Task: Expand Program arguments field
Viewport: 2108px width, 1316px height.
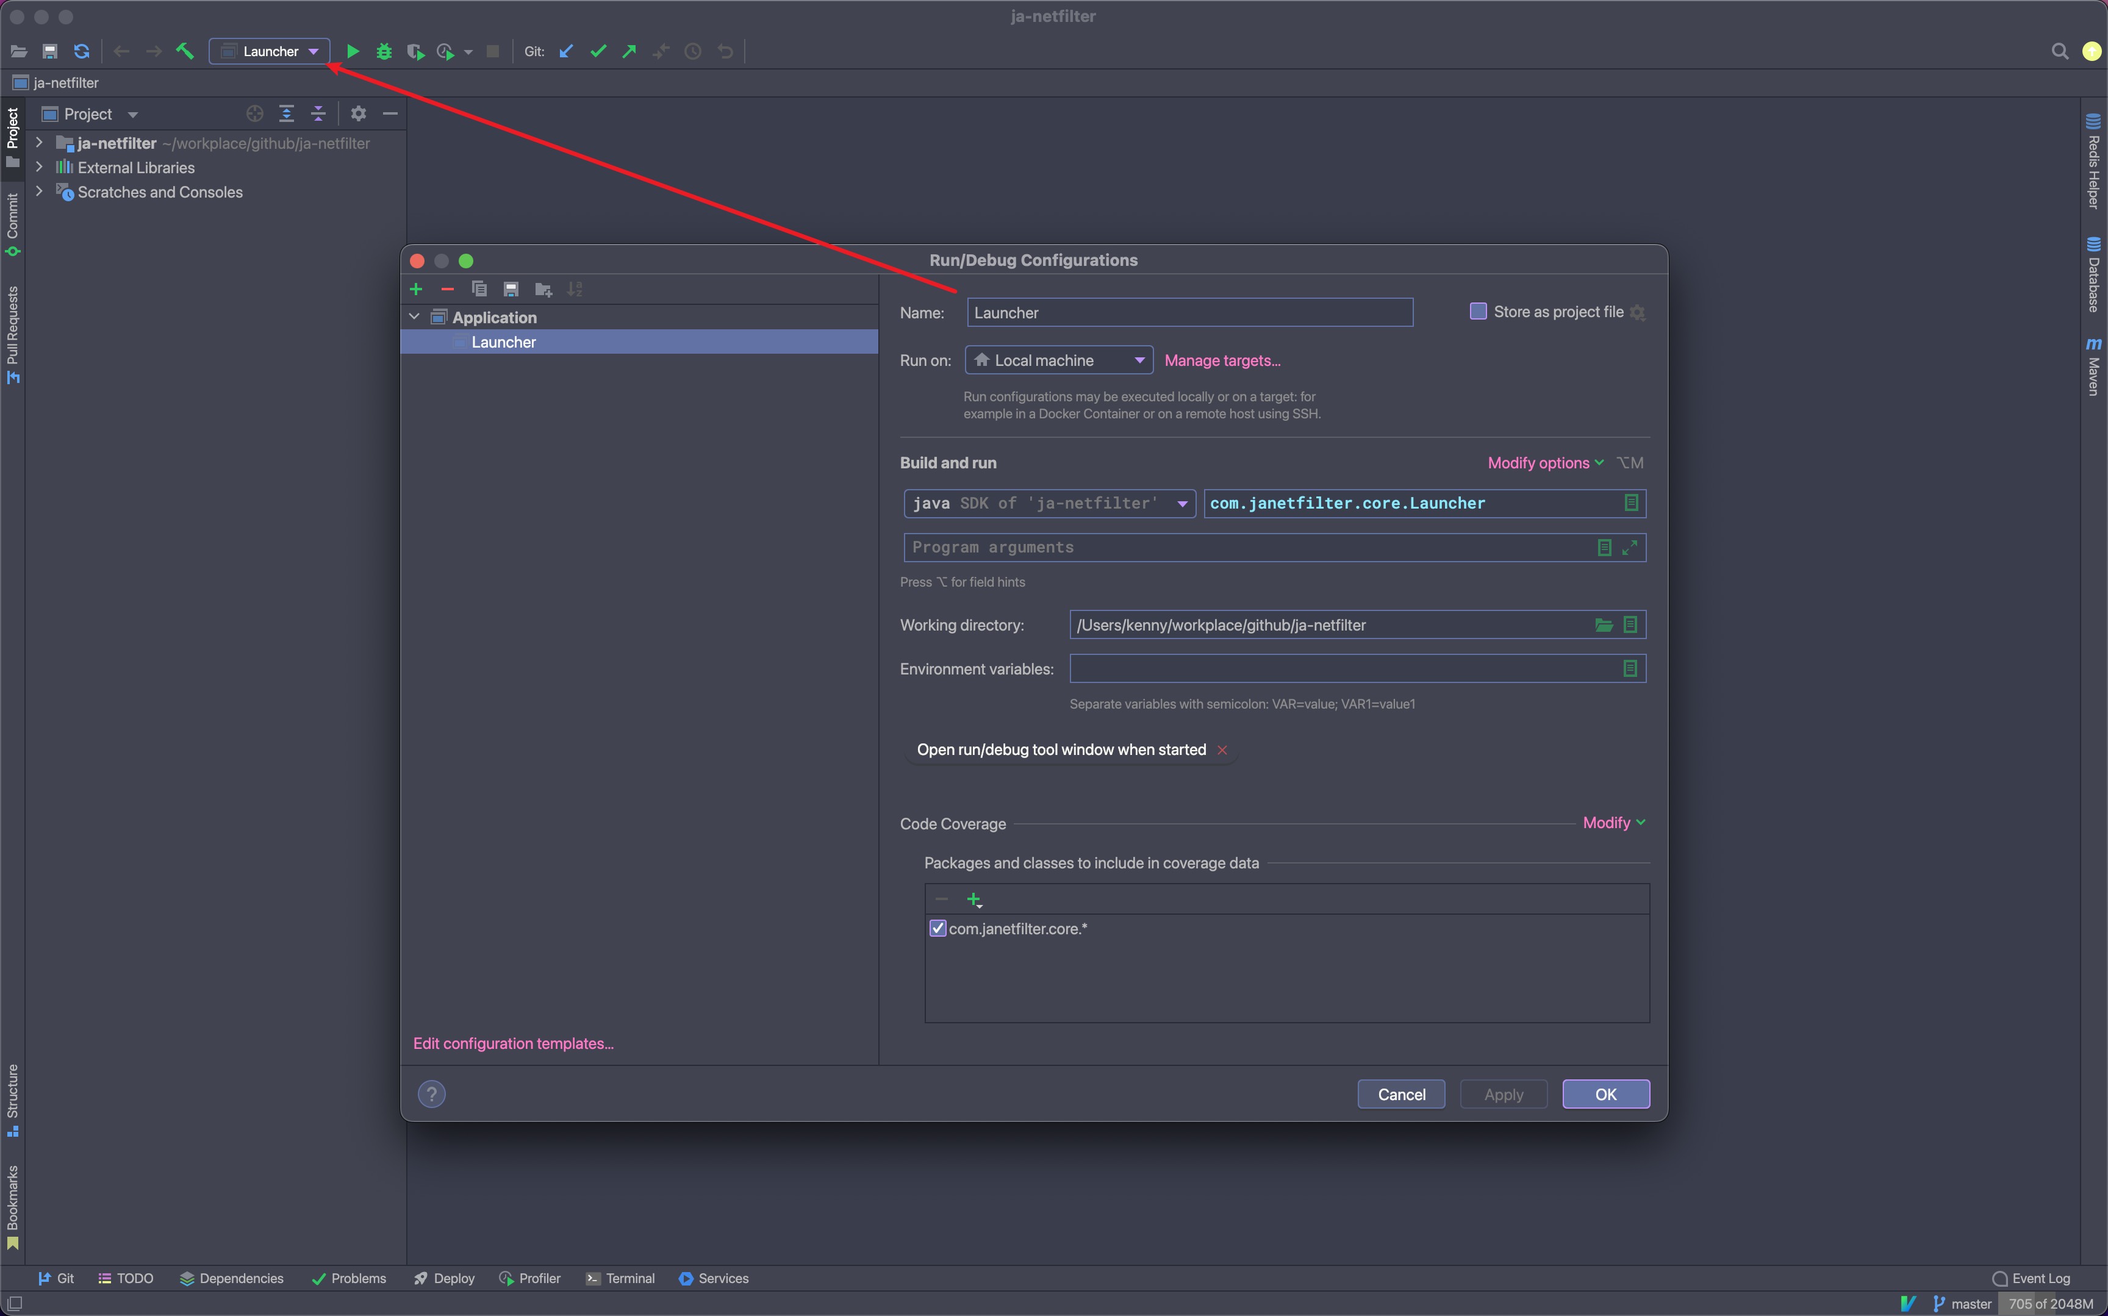Action: [1630, 548]
